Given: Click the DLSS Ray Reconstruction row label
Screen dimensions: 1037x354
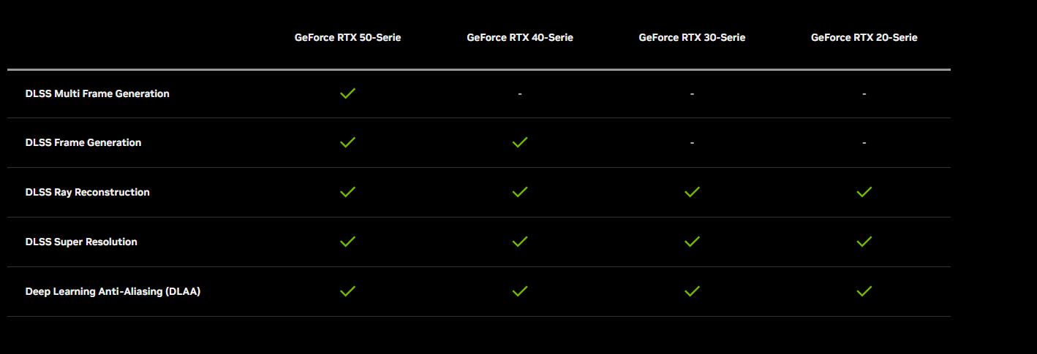Looking at the screenshot, I should pos(88,192).
